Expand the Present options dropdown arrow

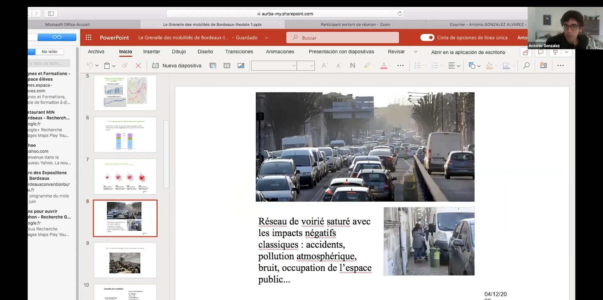(x=567, y=52)
